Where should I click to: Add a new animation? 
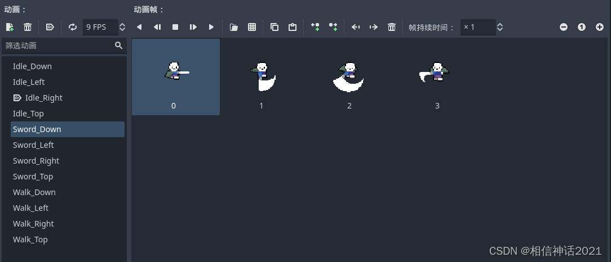coord(10,27)
